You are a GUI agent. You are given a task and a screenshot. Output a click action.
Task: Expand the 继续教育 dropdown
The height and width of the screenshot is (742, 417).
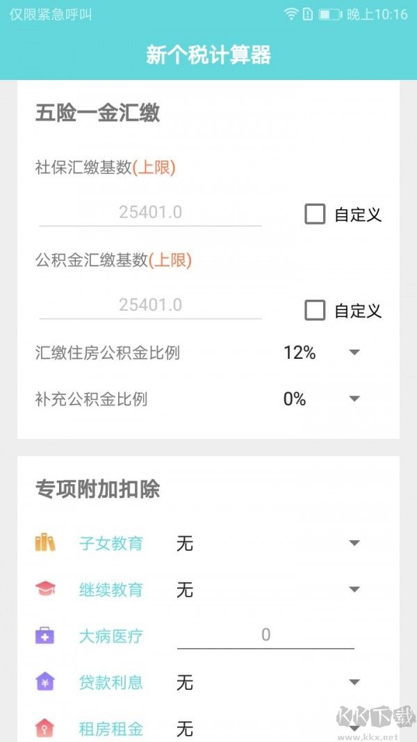[354, 590]
